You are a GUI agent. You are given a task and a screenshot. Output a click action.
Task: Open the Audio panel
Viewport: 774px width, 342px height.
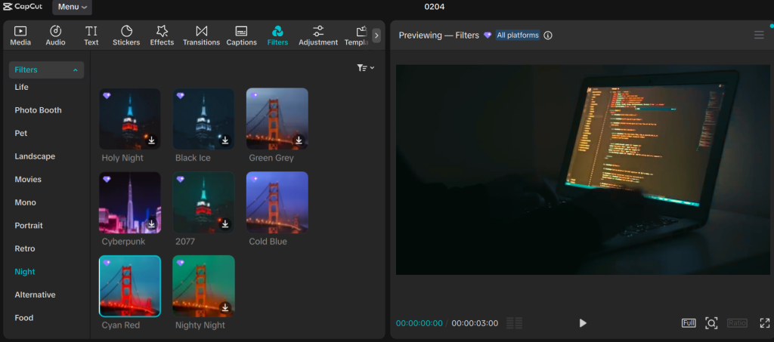(x=55, y=35)
